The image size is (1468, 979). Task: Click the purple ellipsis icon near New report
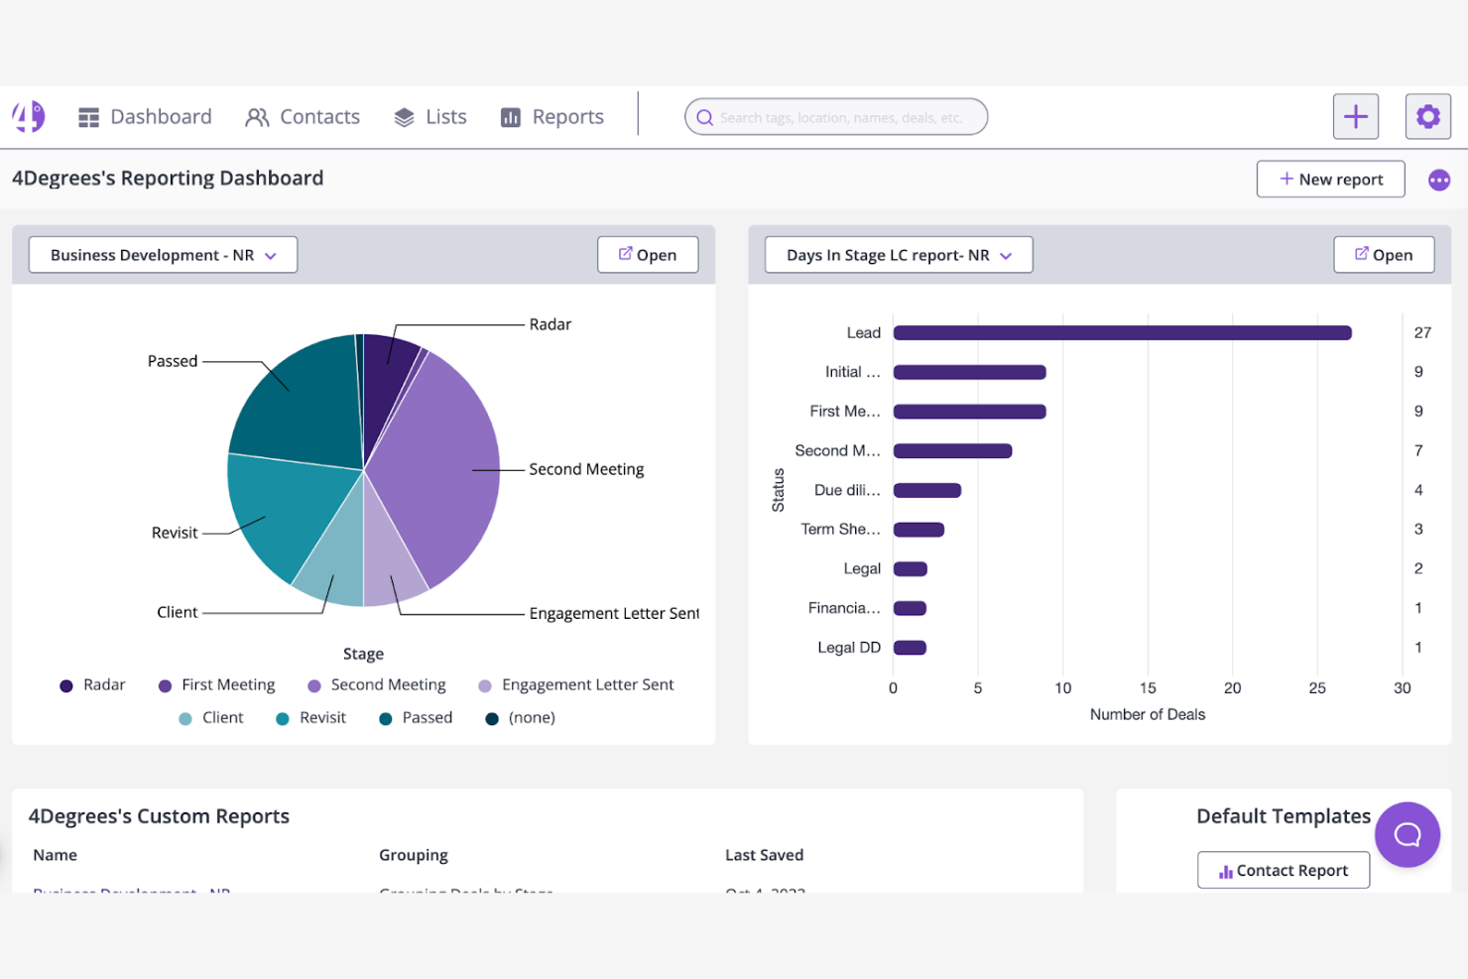pyautogui.click(x=1439, y=180)
